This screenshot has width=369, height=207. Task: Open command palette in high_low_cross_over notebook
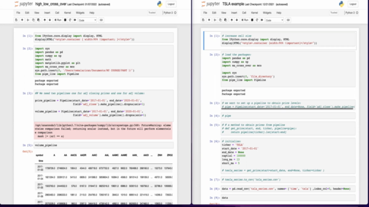(x=101, y=20)
